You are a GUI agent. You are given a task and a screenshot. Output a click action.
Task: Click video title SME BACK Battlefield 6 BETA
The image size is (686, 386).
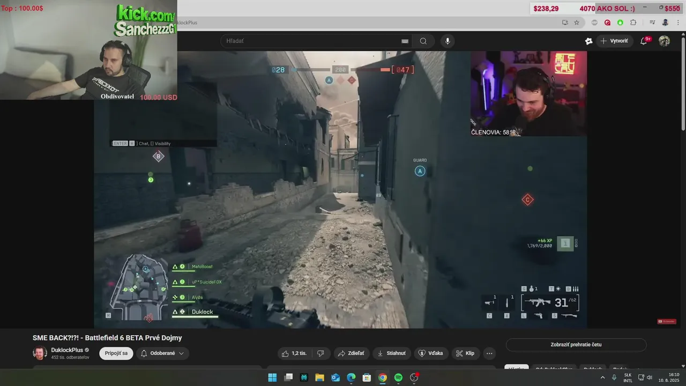[107, 338]
